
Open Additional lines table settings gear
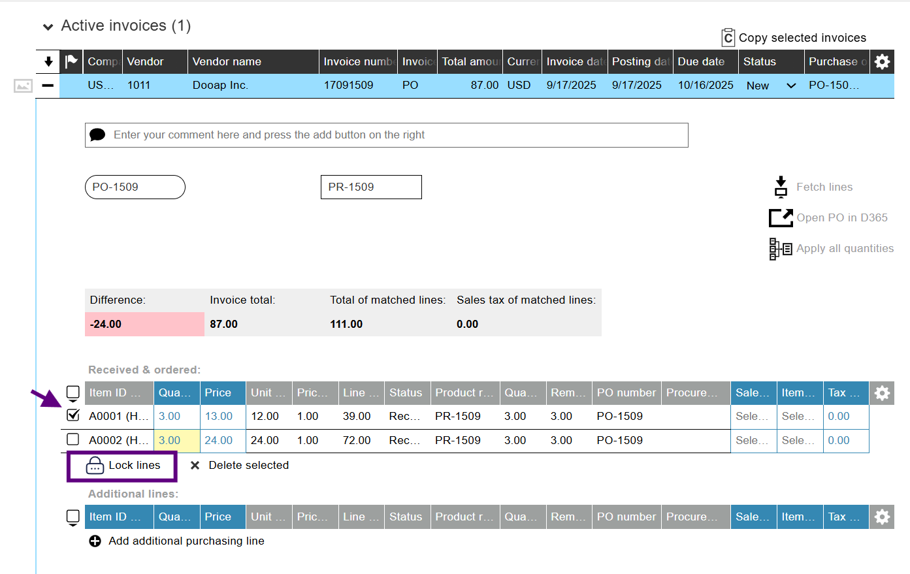coord(882,517)
